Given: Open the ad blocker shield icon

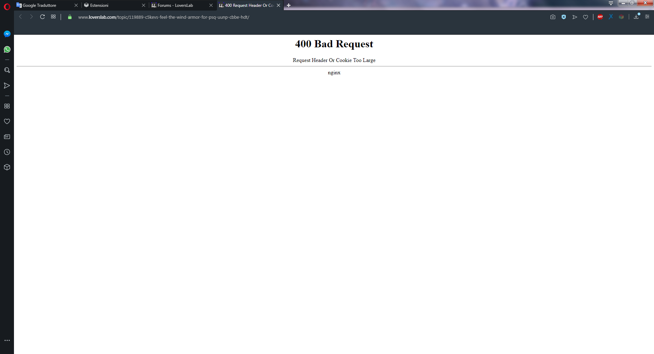Looking at the screenshot, I should pos(564,17).
